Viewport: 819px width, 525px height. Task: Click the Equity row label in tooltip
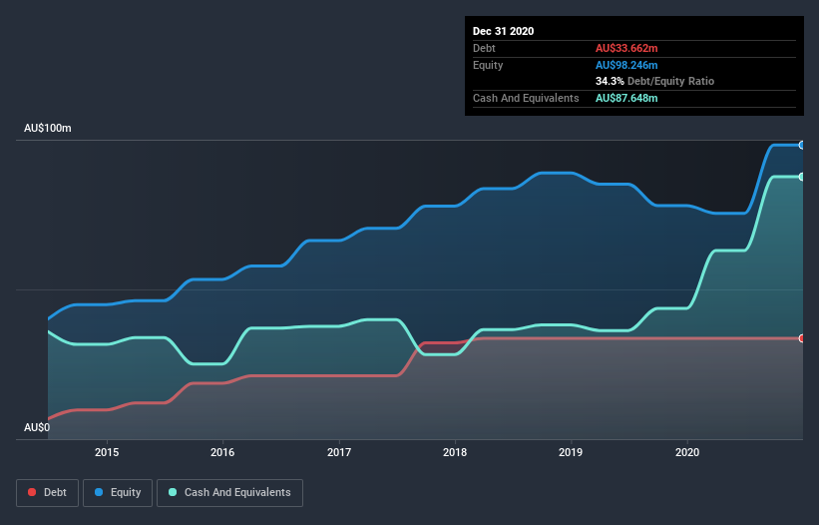pos(488,65)
